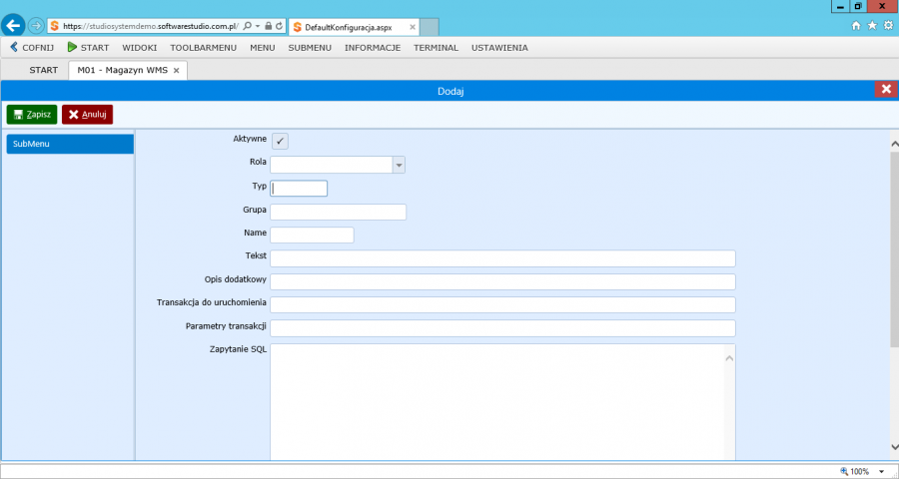This screenshot has width=899, height=479.
Task: Expand the Rola dropdown arrow
Action: click(x=399, y=165)
